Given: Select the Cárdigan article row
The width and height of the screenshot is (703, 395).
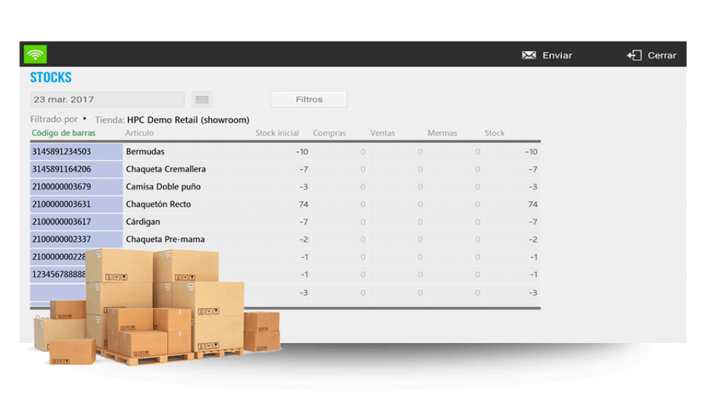Looking at the screenshot, I should (143, 222).
